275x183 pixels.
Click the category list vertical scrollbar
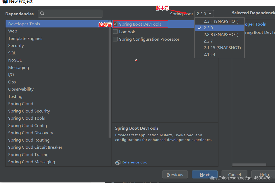tap(110, 79)
